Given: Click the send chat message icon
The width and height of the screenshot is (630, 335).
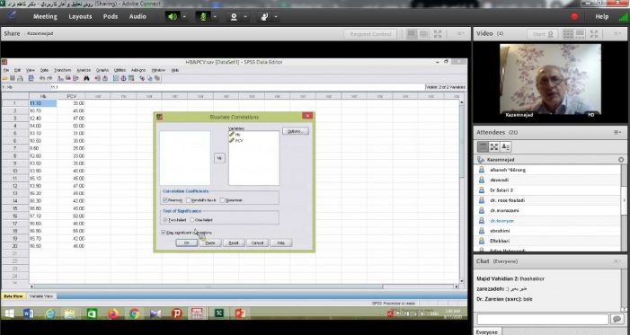Looking at the screenshot, I should point(617,319).
